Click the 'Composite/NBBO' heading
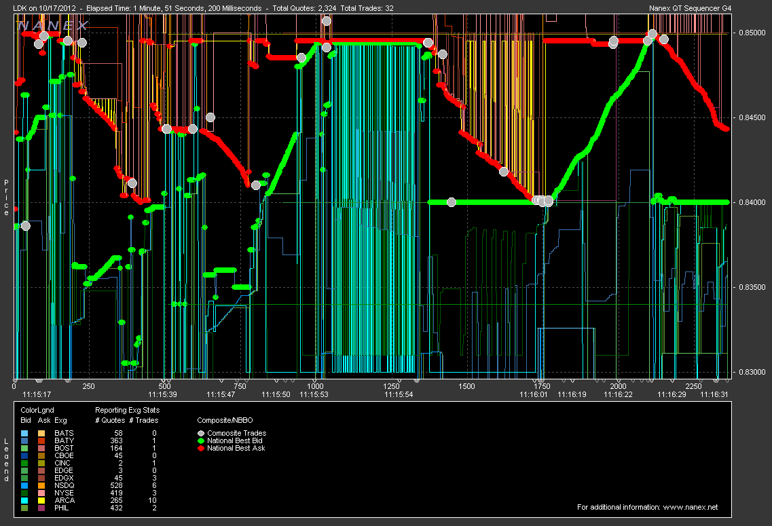772x526 pixels. coord(225,420)
